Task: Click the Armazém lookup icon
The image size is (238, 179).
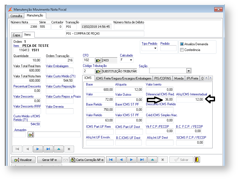Action: pos(31,134)
